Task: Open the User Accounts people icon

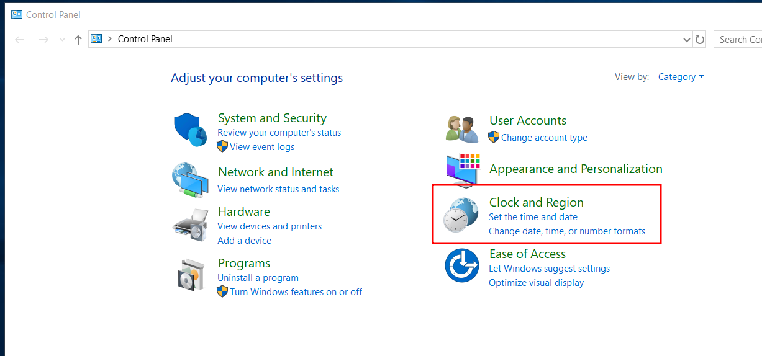Action: tap(462, 129)
